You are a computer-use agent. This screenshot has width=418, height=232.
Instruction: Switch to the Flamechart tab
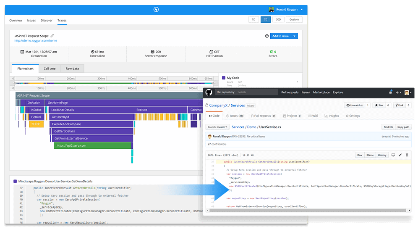click(25, 69)
